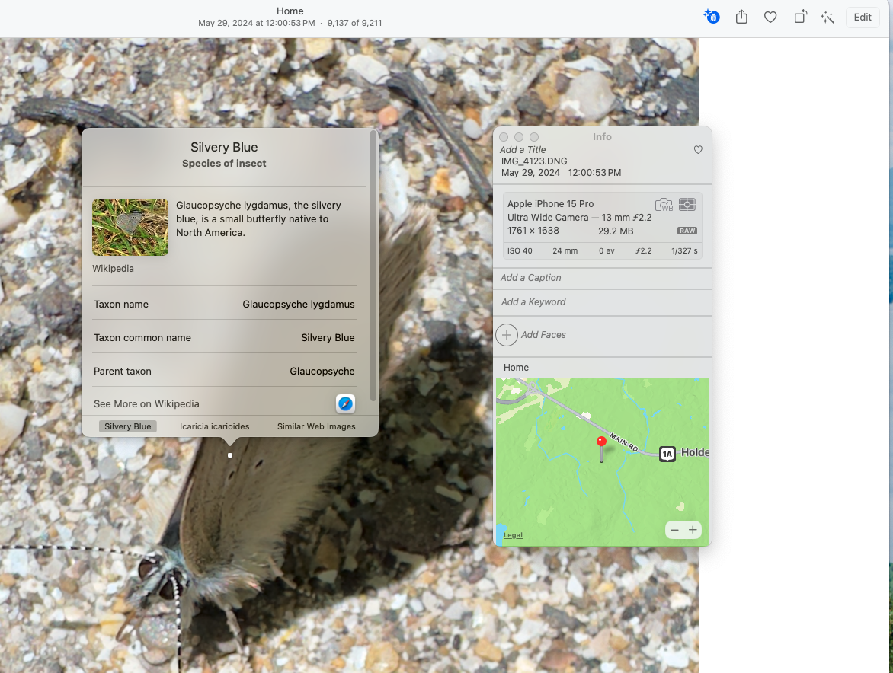Apply Auto Enhance magic wand

point(827,17)
